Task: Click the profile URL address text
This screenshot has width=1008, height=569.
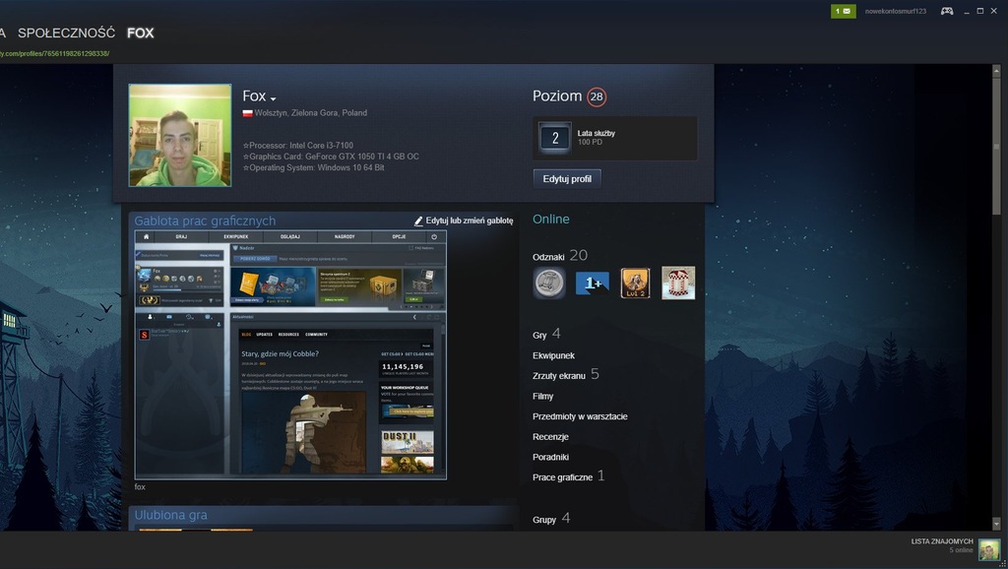Action: click(x=55, y=53)
